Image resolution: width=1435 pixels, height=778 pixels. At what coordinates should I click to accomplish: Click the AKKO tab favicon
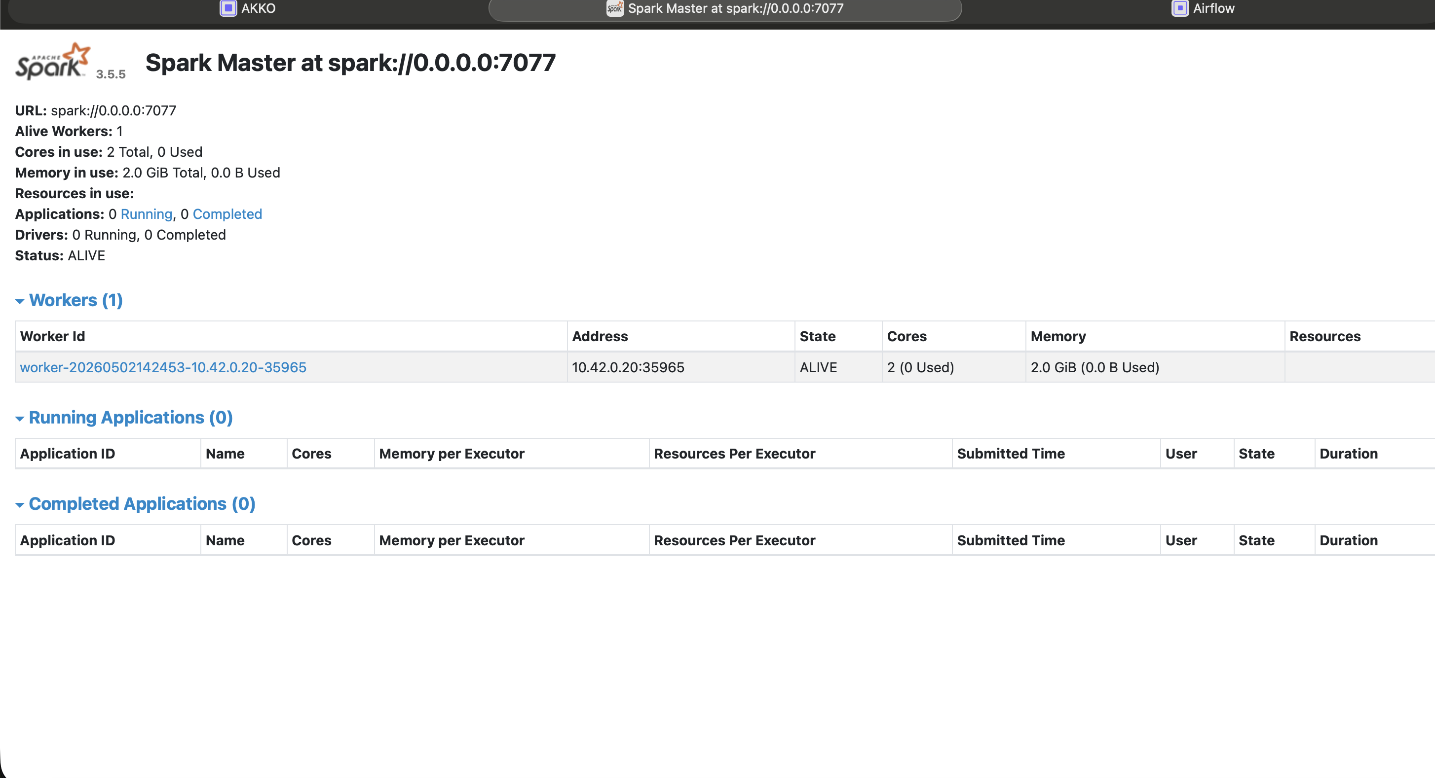click(x=228, y=8)
